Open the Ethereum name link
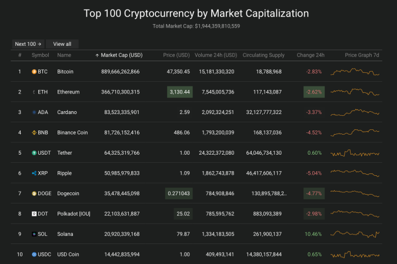Viewport: 397px width, 264px height. coord(68,92)
